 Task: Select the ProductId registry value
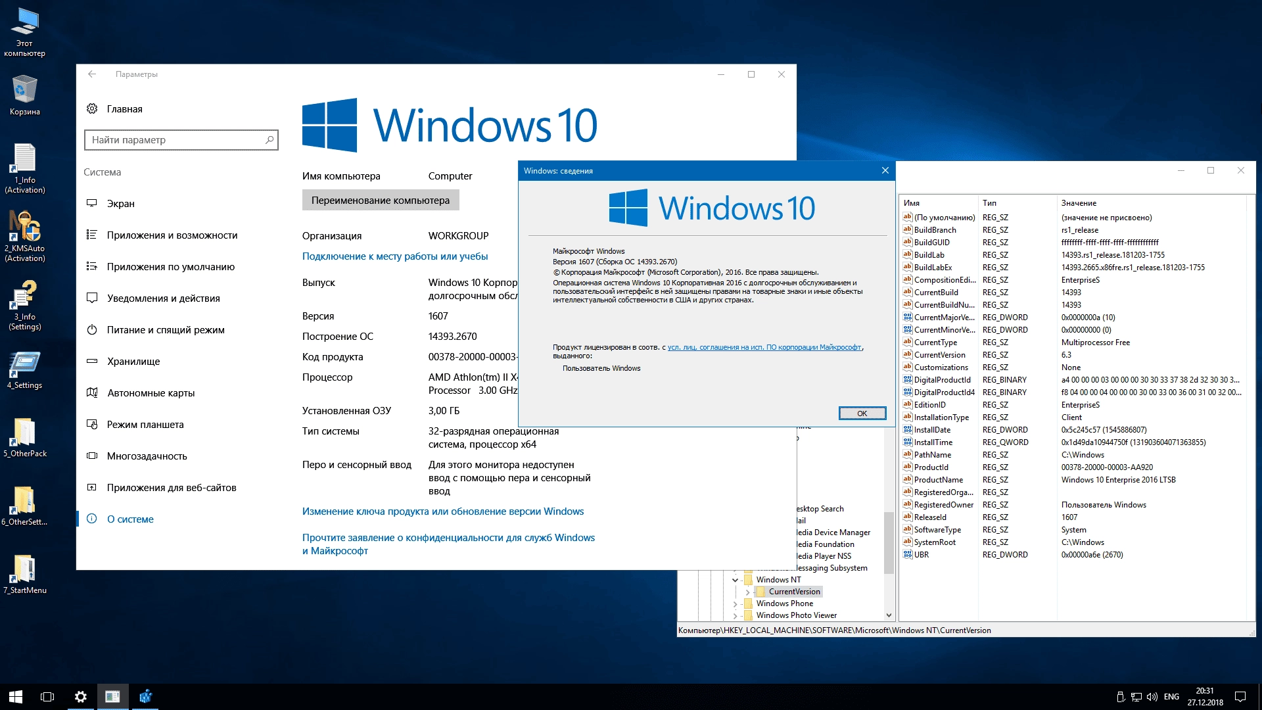coord(931,467)
